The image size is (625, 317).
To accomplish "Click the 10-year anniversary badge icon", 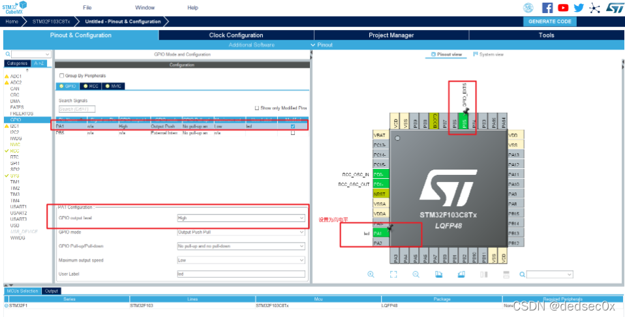I will [x=528, y=8].
